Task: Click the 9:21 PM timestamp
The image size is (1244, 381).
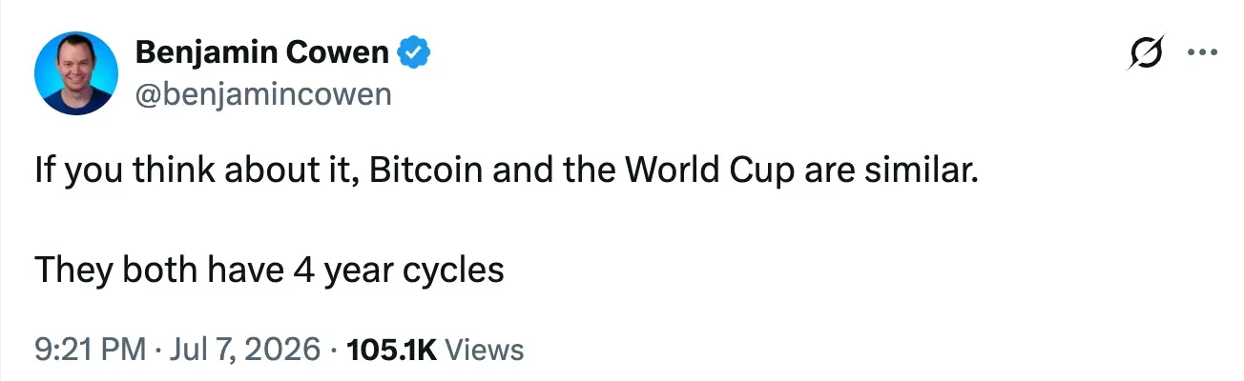Action: [x=90, y=350]
